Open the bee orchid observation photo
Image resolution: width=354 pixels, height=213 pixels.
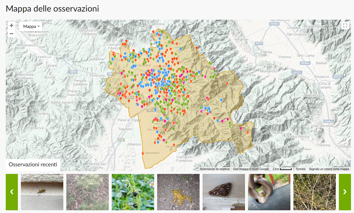[133, 192]
